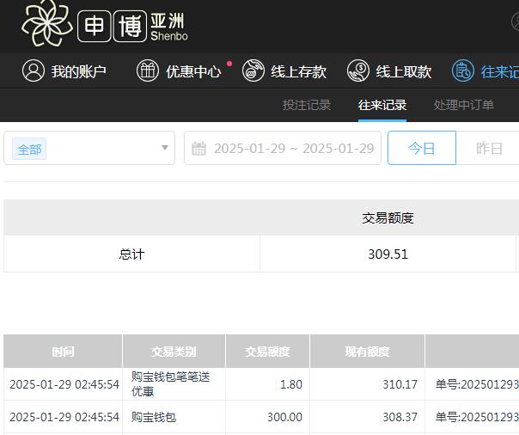Select the 310.17 balance cell

tap(367, 384)
